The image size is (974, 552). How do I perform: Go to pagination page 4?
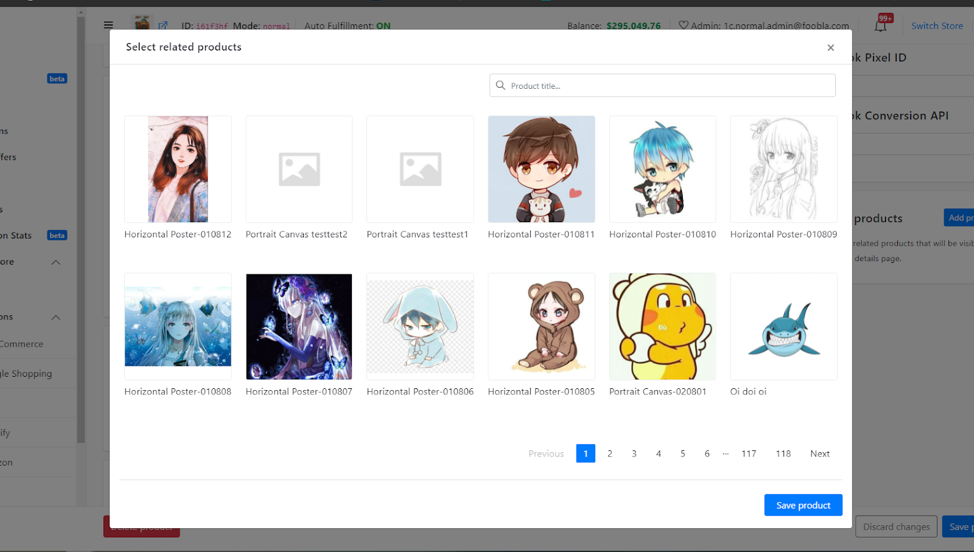pyautogui.click(x=659, y=453)
